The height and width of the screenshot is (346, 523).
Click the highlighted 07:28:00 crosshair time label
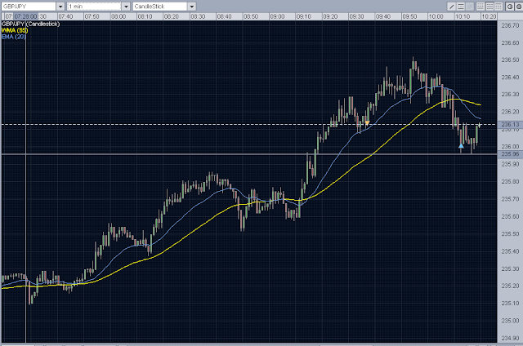point(25,16)
